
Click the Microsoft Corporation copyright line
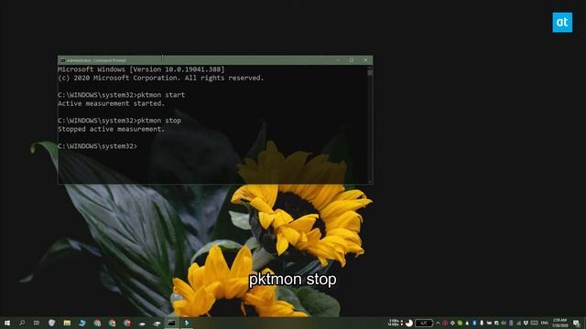click(161, 78)
